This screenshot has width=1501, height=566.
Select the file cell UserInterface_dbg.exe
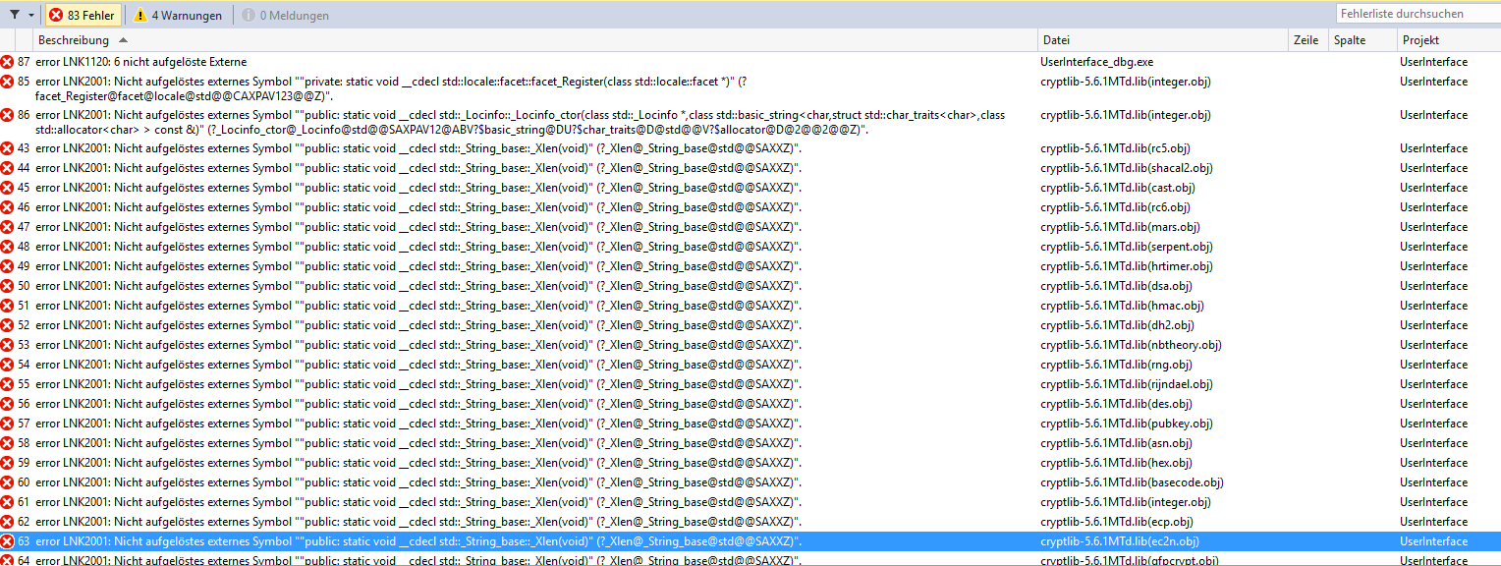pos(1096,62)
